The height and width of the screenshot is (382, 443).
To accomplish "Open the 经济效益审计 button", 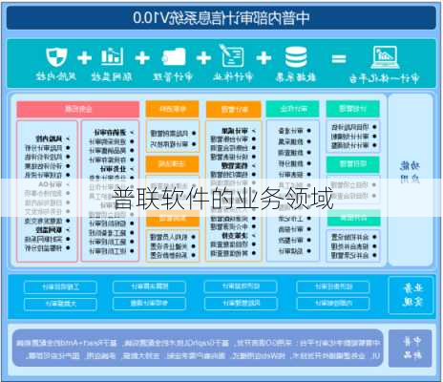I will 241,286.
